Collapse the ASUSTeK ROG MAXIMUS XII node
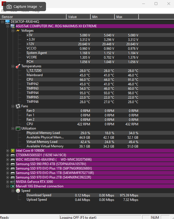The height and width of the screenshot is (219, 174). (x=8, y=26)
